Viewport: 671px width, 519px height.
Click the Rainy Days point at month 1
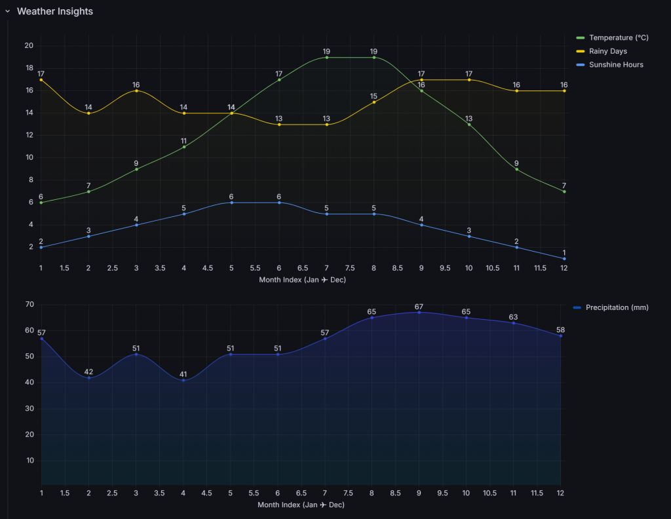tap(41, 80)
